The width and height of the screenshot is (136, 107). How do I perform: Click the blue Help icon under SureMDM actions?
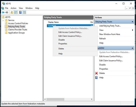[96, 78]
